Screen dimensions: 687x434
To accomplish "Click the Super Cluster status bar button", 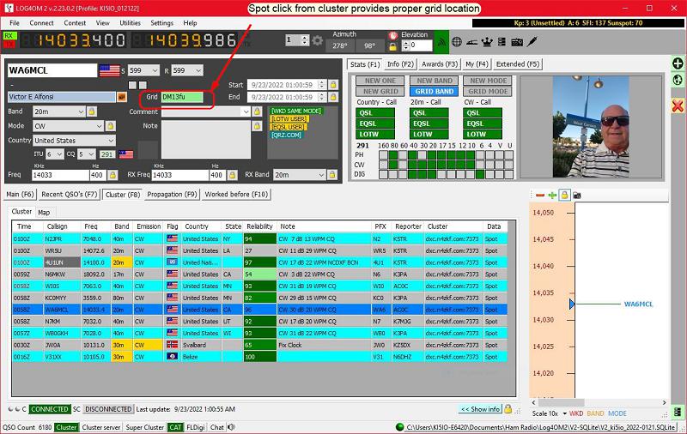I will point(145,427).
